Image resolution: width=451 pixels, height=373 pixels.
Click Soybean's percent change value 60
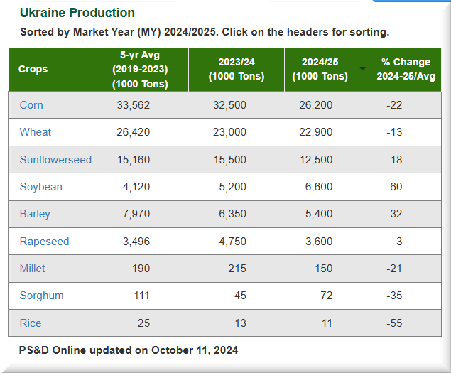[396, 187]
